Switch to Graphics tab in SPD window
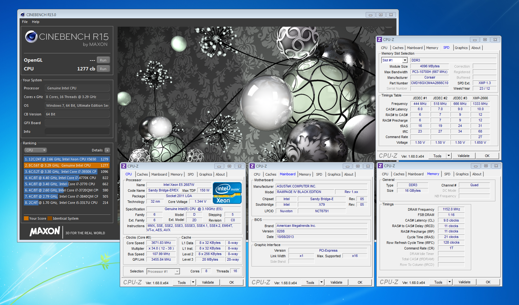This screenshot has width=519, height=305. [461, 48]
